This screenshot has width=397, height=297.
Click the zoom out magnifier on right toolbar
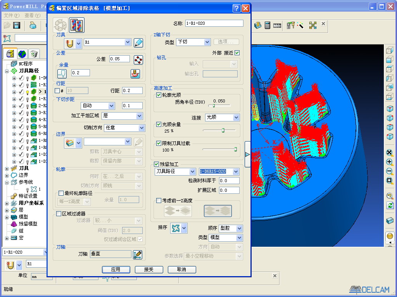(390, 171)
